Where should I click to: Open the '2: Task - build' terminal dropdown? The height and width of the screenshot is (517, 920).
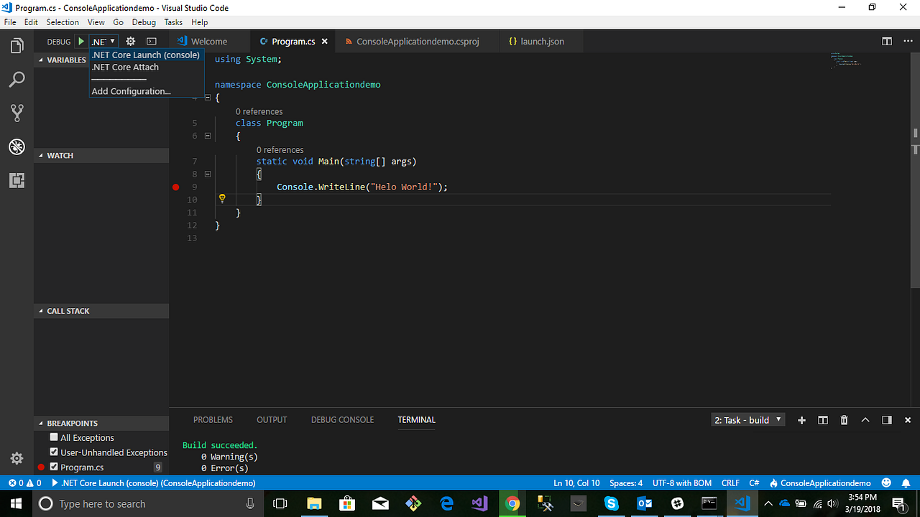(x=747, y=420)
